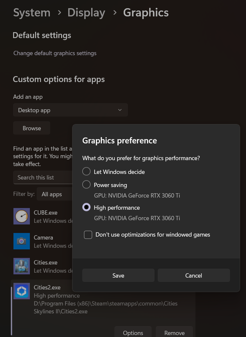Browse for an app to add
This screenshot has width=246, height=337.
[x=31, y=128]
